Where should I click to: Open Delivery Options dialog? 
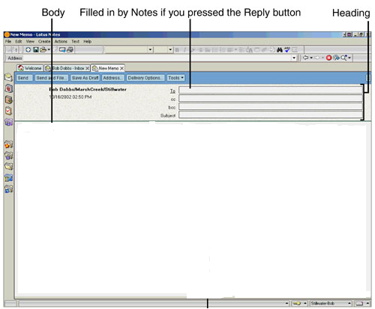pyautogui.click(x=145, y=78)
